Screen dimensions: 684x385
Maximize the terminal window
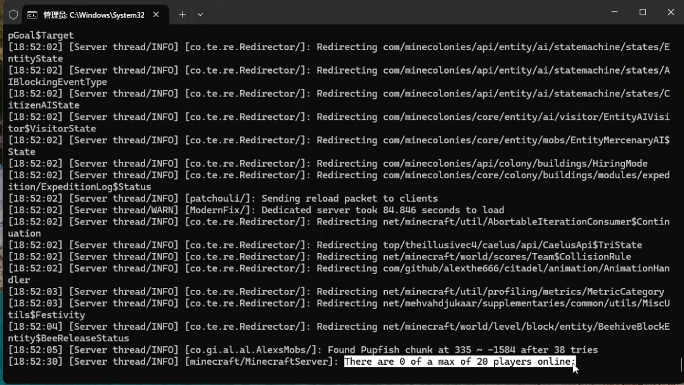pyautogui.click(x=642, y=13)
